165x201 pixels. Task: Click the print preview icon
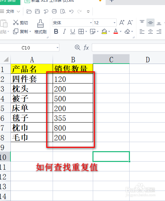pos(63,11)
